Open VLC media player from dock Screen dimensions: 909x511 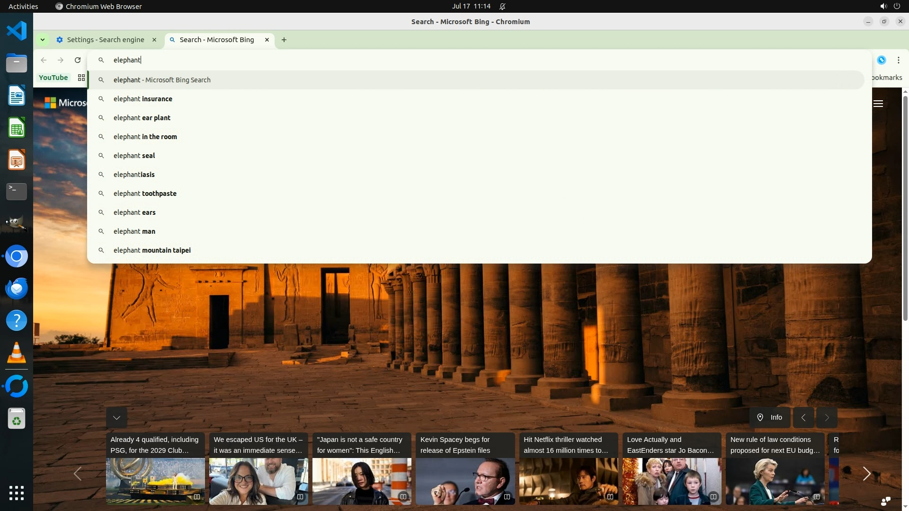tap(17, 353)
